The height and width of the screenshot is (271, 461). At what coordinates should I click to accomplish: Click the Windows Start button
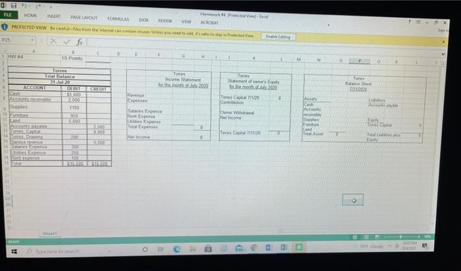click(14, 251)
